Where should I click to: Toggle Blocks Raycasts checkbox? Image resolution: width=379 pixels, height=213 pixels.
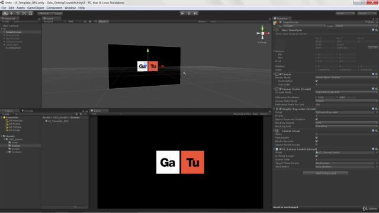(x=316, y=141)
